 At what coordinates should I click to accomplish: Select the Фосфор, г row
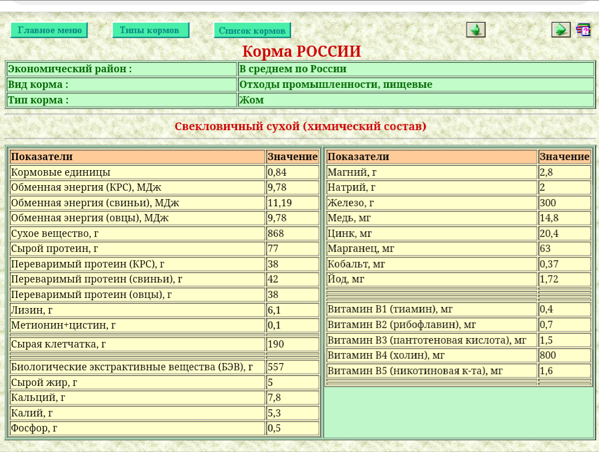coord(164,428)
